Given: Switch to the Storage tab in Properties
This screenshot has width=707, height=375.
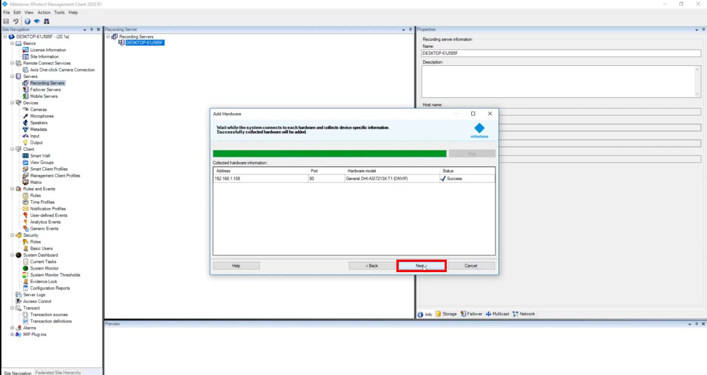Looking at the screenshot, I should pyautogui.click(x=446, y=314).
